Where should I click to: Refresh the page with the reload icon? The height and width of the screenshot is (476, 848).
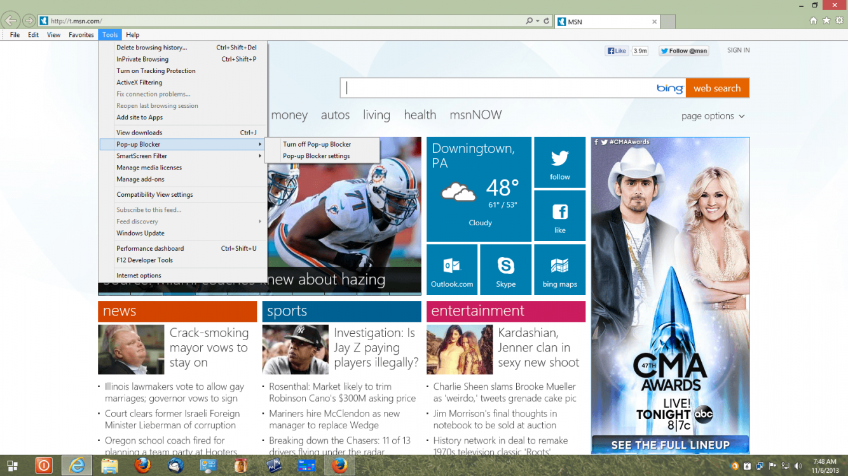point(546,21)
